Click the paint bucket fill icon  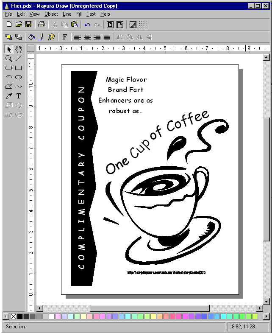tap(31, 37)
